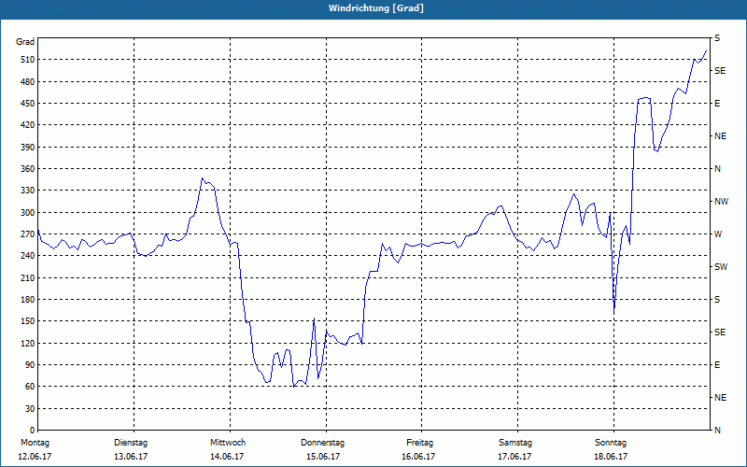Select the Samstag 17.06.17 date label

click(515, 449)
